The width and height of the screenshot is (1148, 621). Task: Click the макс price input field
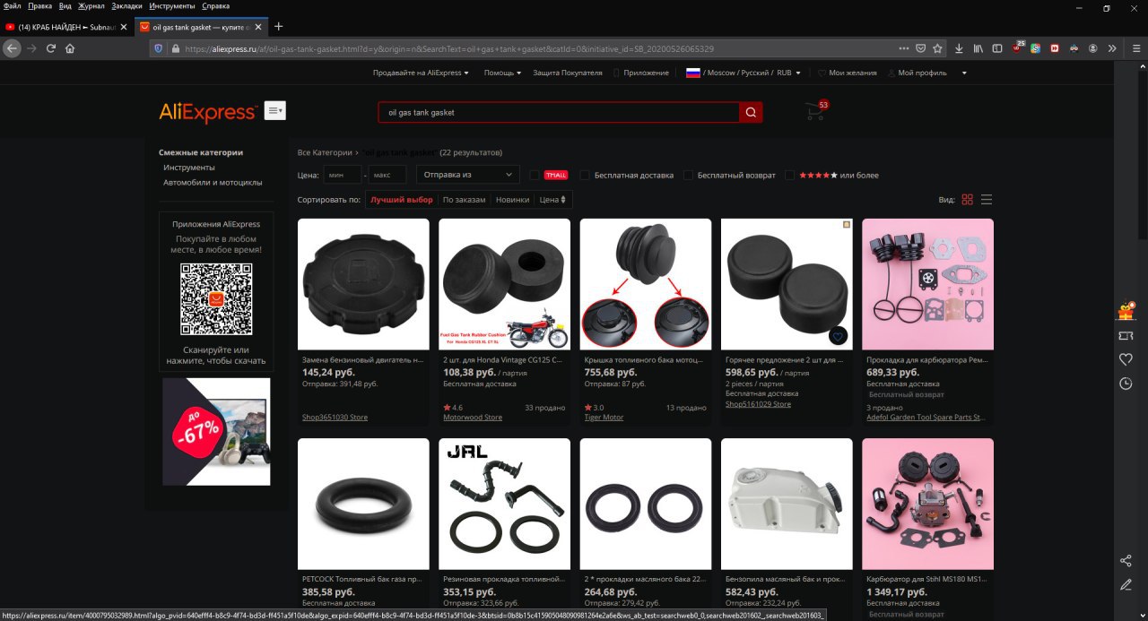387,175
